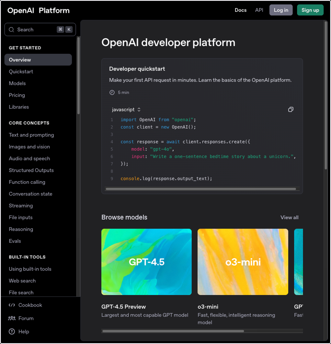Image resolution: width=331 pixels, height=344 pixels.
Task: Click the OpenAI Platform logo
Action: (x=38, y=10)
